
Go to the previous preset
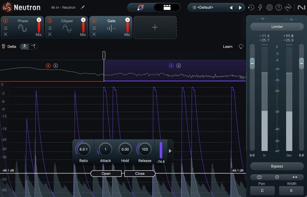tap(231, 7)
